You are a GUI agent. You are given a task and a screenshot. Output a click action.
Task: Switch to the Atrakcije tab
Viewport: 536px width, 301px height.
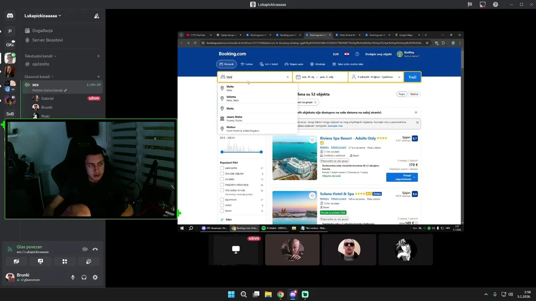(x=317, y=64)
